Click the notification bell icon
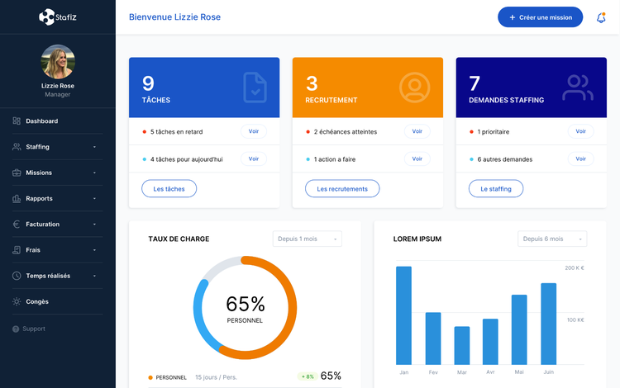Screen dimensions: 620x388 (x=601, y=17)
